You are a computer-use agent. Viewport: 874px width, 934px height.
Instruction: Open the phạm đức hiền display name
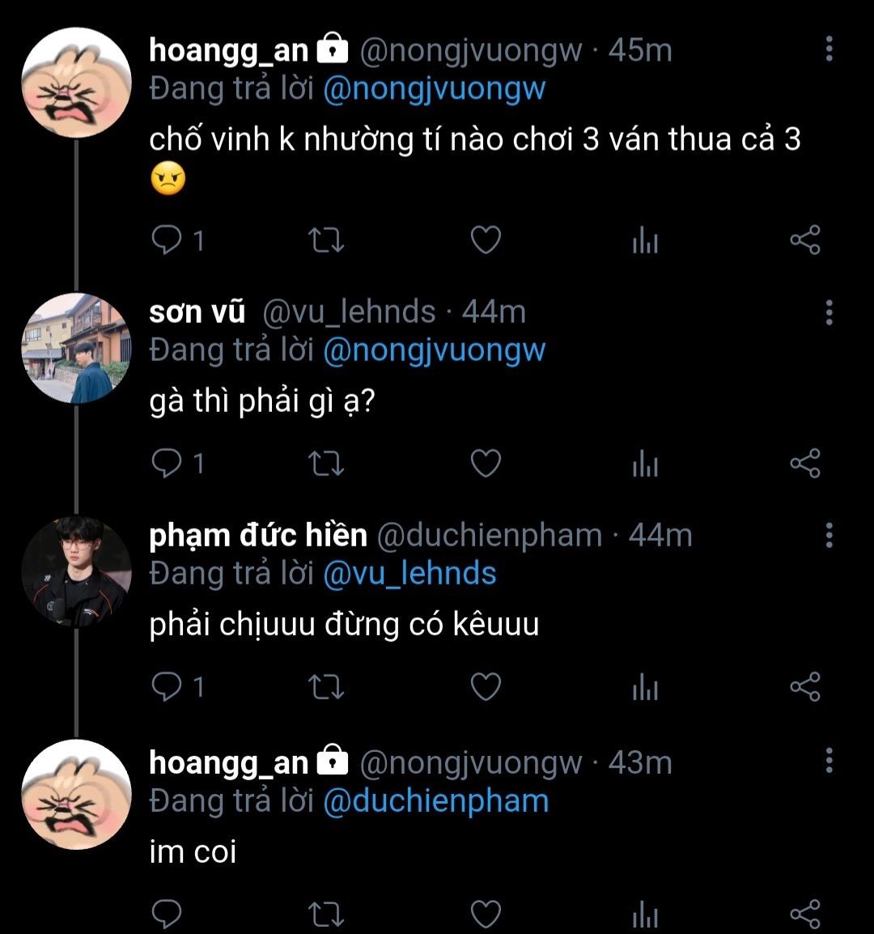click(x=258, y=536)
